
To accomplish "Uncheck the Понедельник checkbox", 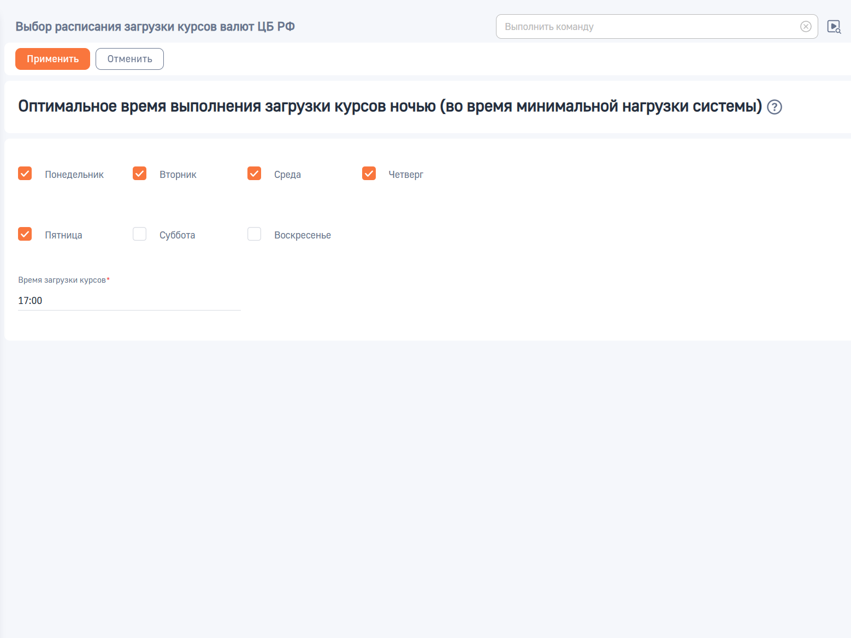I will [x=25, y=174].
